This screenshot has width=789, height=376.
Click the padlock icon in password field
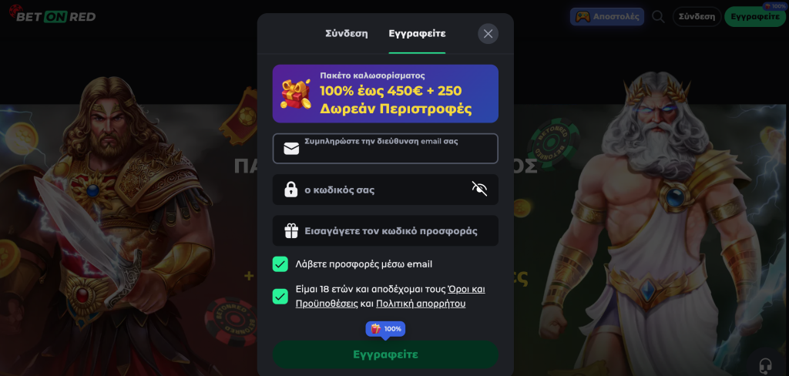[x=290, y=190]
